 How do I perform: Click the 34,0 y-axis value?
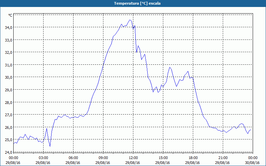9,28
